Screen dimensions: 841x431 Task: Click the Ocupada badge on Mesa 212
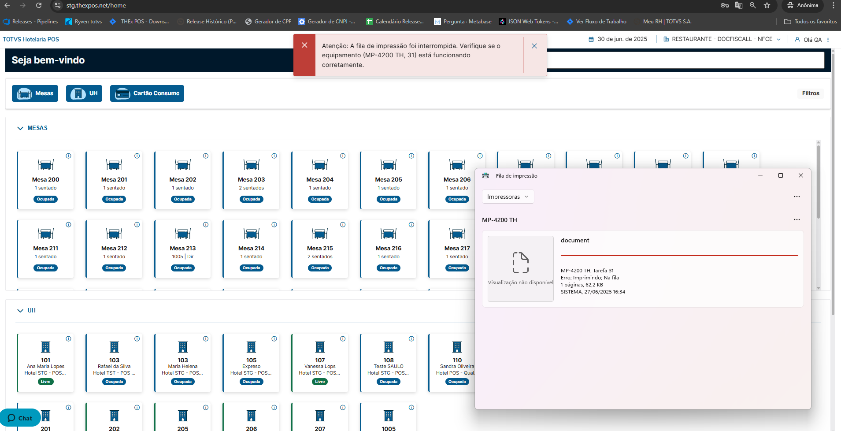pos(114,268)
